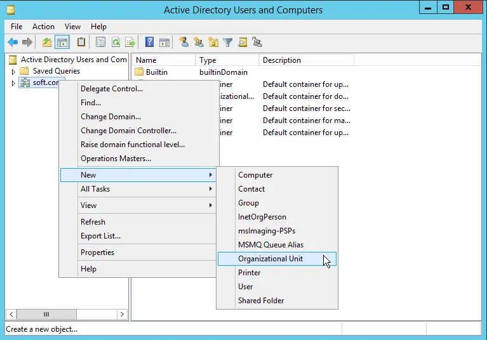Screen dimensions: 487x340
Task: Click the Find objects toolbar icon
Action: pyautogui.click(x=242, y=43)
